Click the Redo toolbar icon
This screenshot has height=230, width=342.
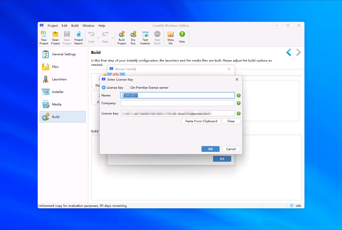105,37
